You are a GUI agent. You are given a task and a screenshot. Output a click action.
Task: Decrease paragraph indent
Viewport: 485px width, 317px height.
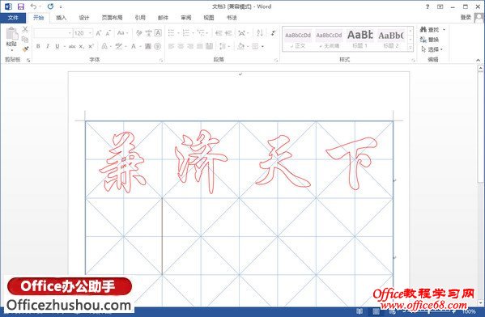tap(219, 33)
